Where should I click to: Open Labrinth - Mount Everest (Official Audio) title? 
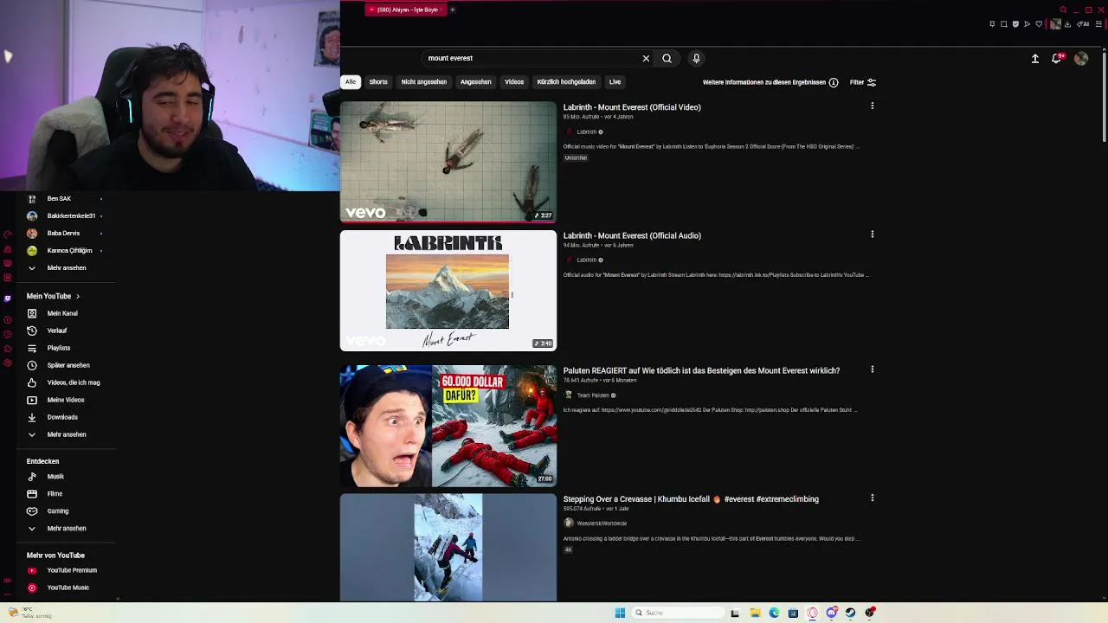632,235
